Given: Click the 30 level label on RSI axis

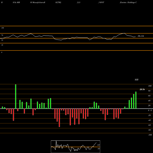Looking at the screenshot, I should 2,45.
